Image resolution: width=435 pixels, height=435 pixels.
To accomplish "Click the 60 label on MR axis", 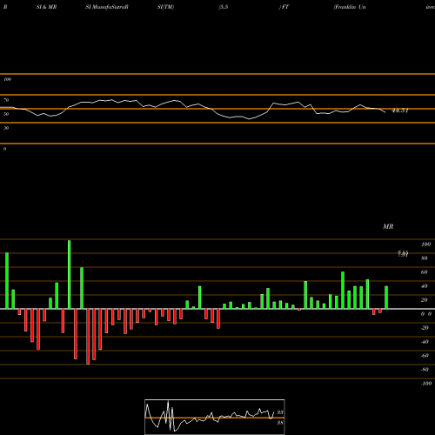I will (x=425, y=272).
